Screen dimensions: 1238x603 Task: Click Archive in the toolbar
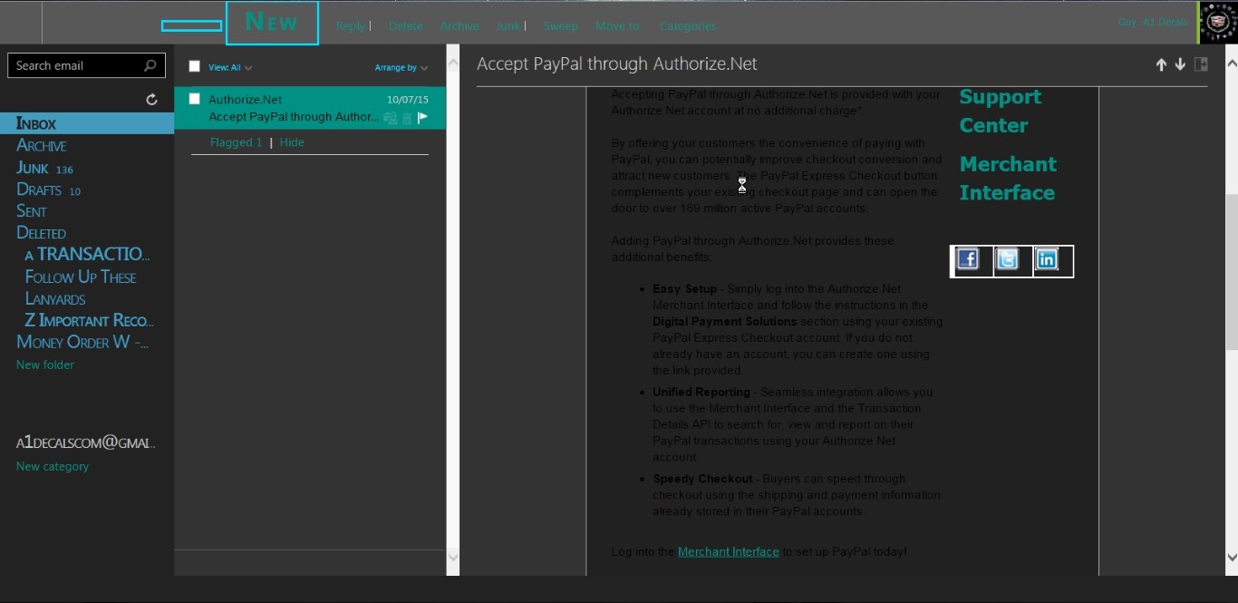tap(459, 26)
